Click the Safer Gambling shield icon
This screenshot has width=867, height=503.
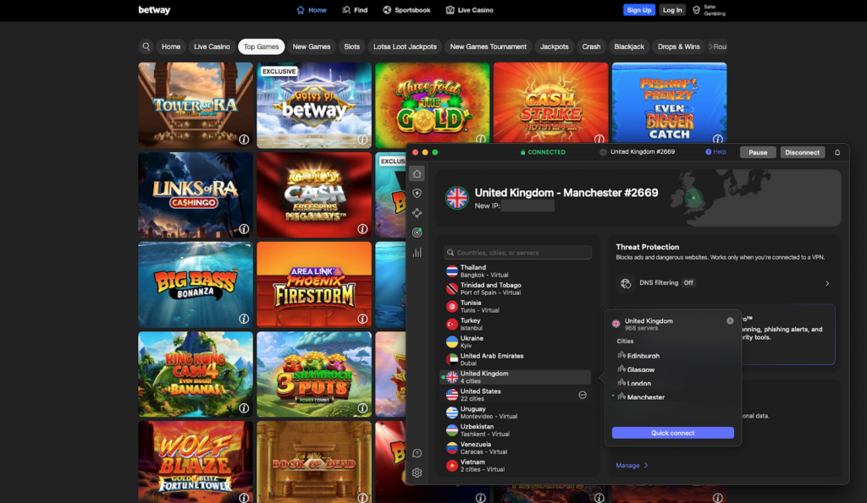[x=696, y=10]
